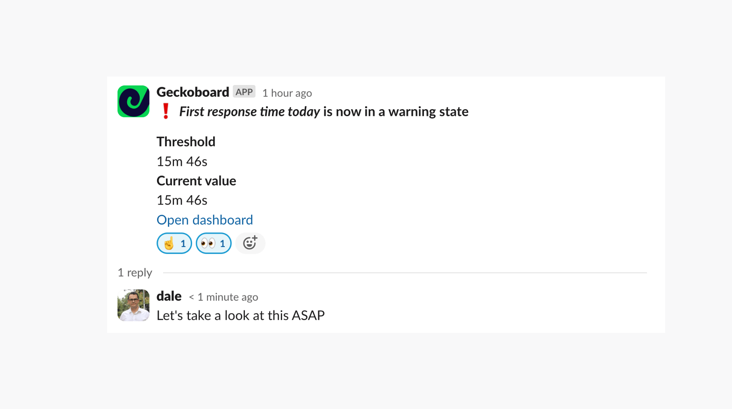Open dashboard from the alert message
The height and width of the screenshot is (409, 732).
205,219
